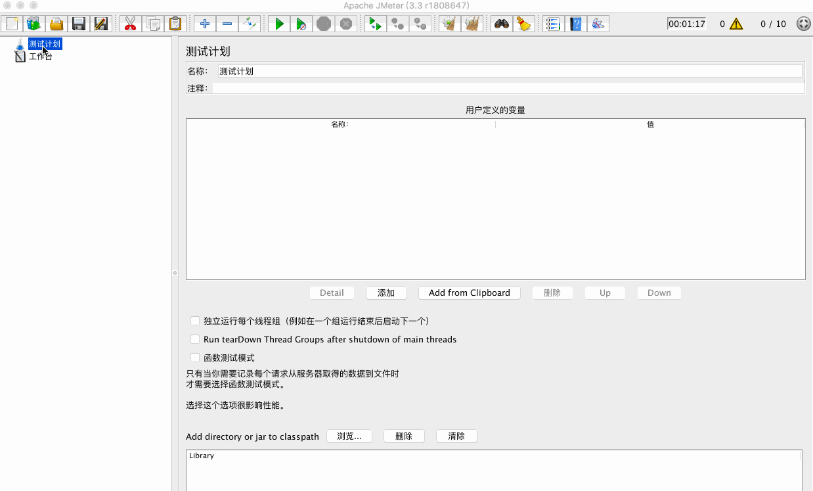Select the 测试计划 tree node
This screenshot has height=491, width=813.
(45, 44)
